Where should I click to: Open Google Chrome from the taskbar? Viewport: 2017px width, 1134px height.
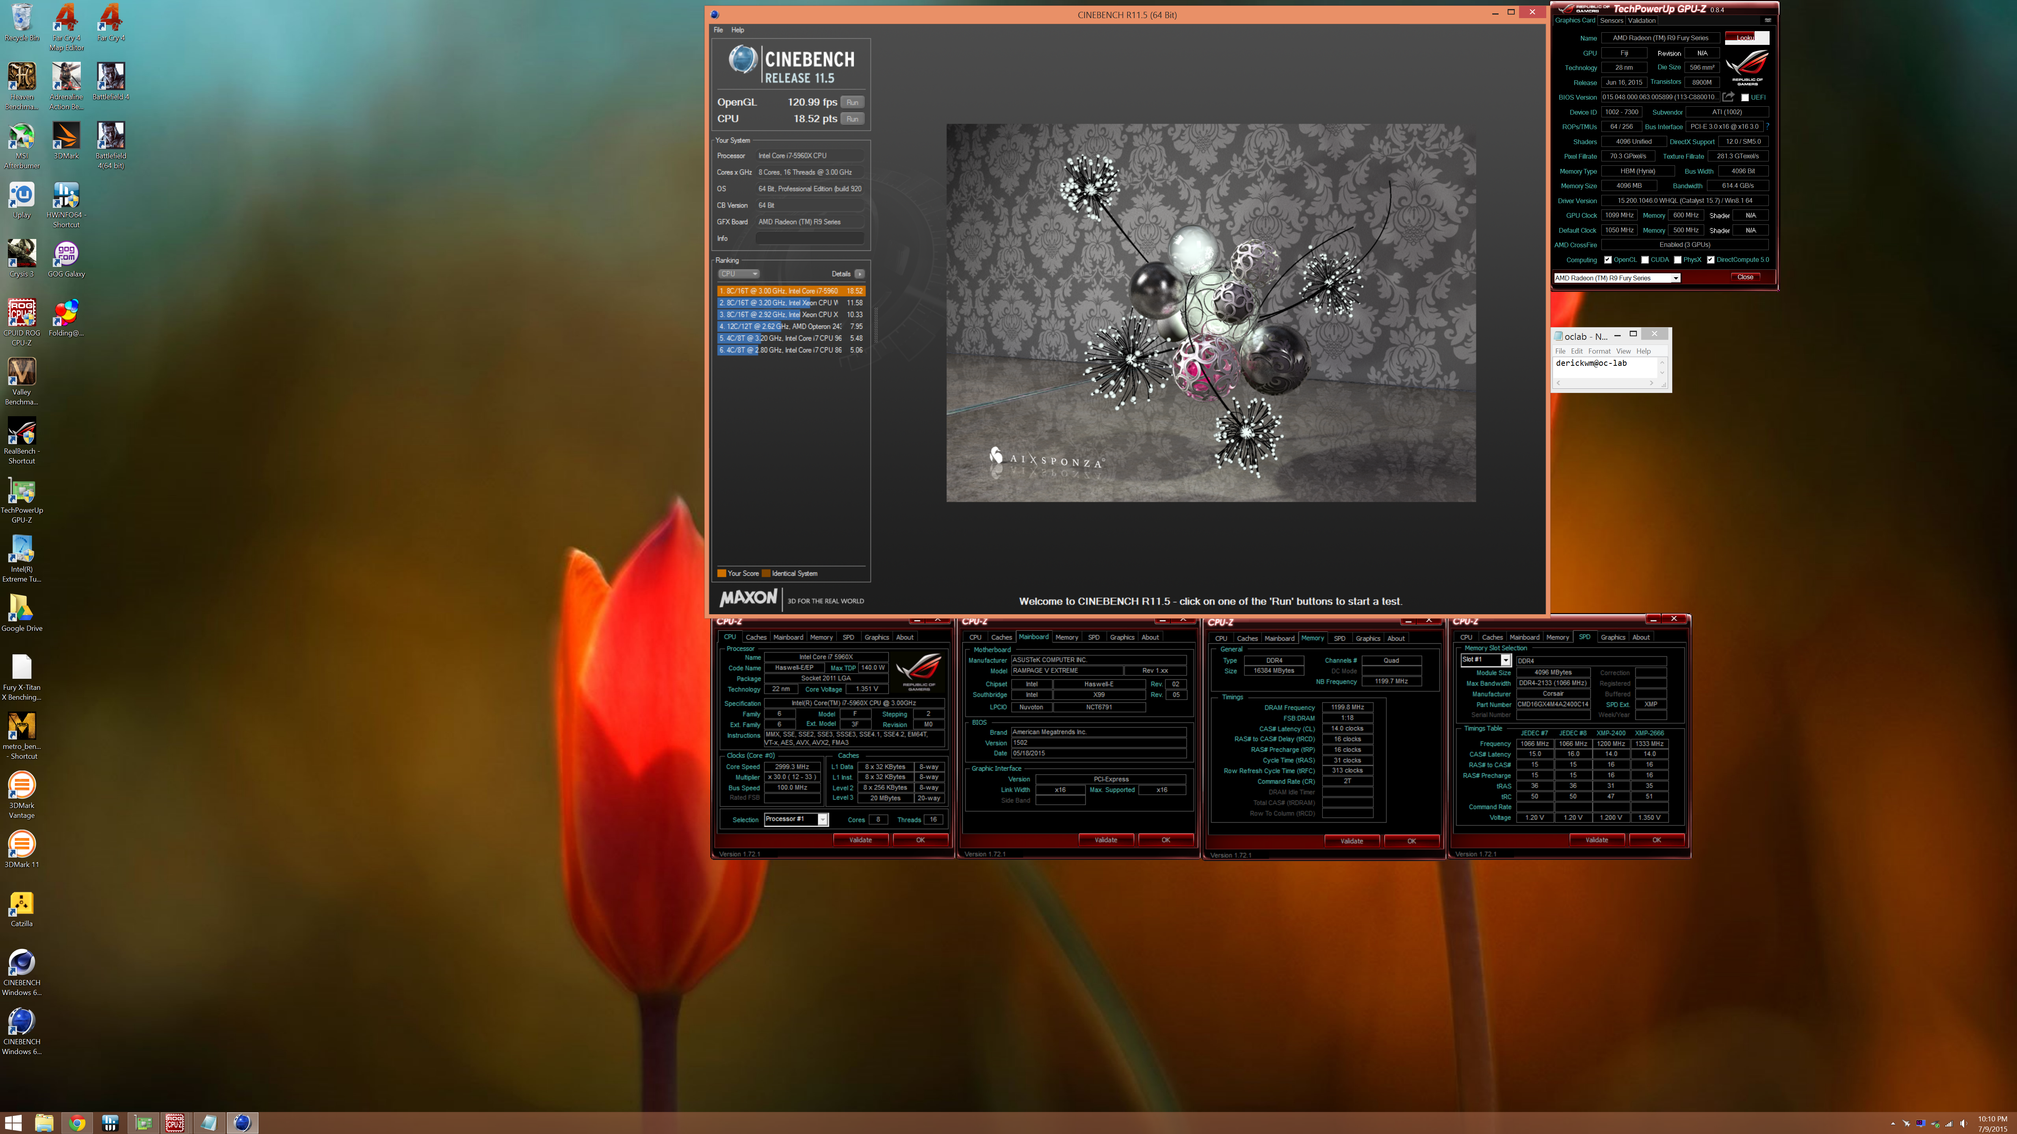[77, 1123]
